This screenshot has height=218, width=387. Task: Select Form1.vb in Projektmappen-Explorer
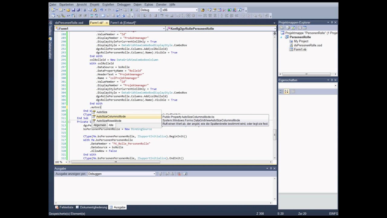(x=300, y=49)
